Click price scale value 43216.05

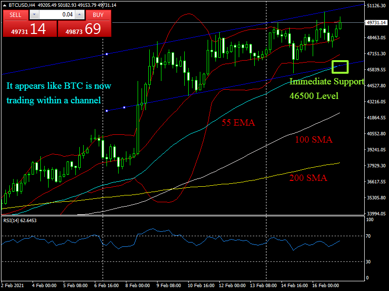(376, 102)
